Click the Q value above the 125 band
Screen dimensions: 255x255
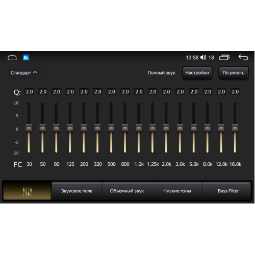[x=70, y=92]
